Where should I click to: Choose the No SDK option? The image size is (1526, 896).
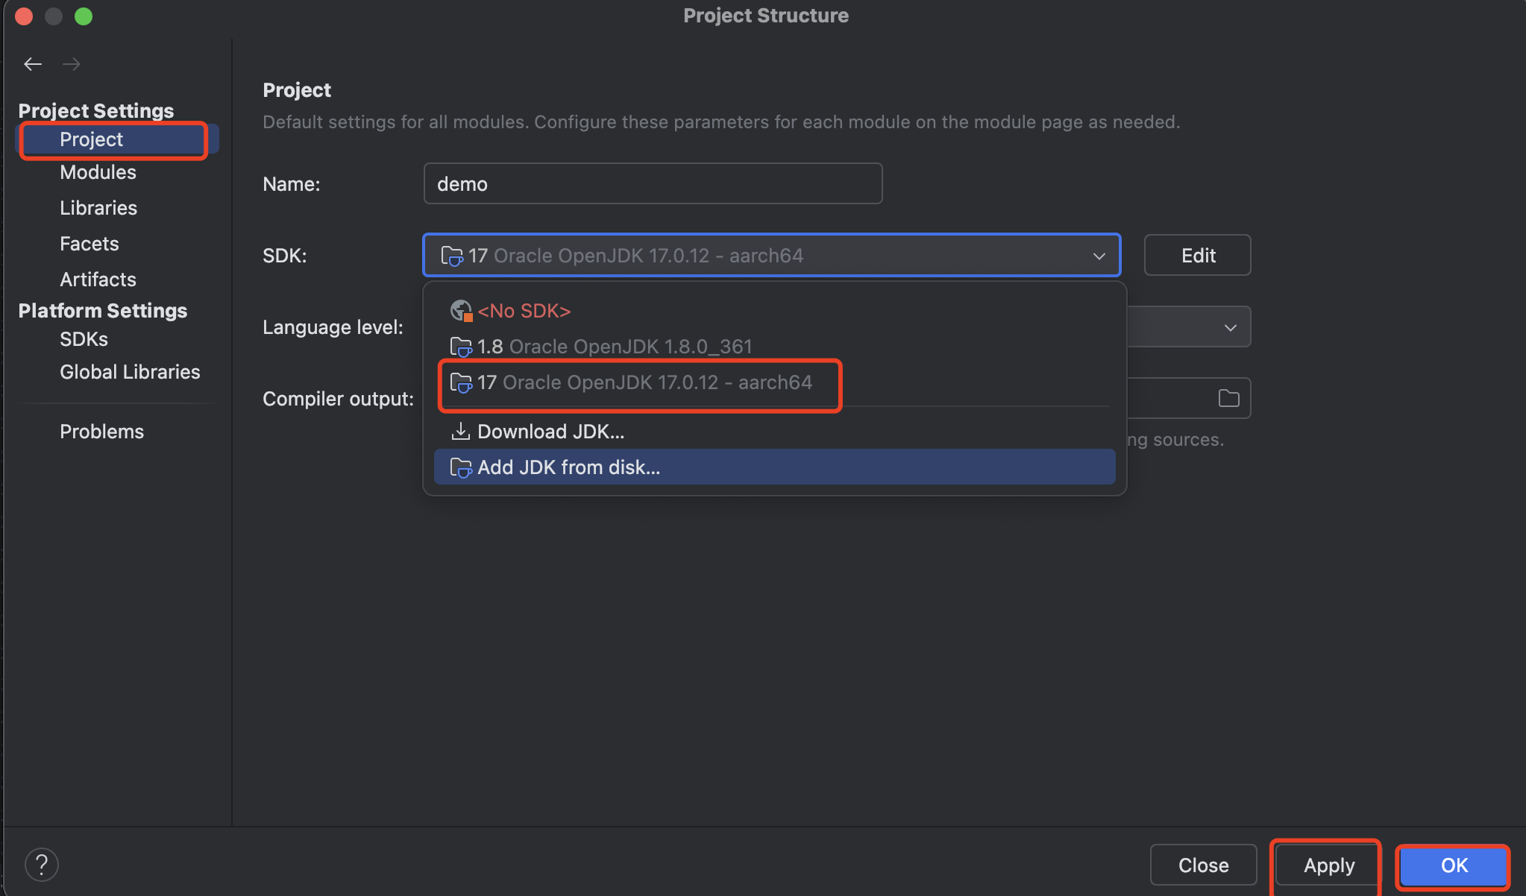pyautogui.click(x=524, y=311)
